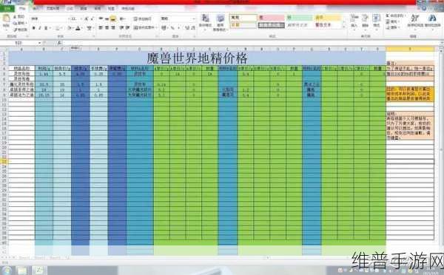The width and height of the screenshot is (444, 275).
Task: Apply the green Good cell style
Action: coord(299,18)
